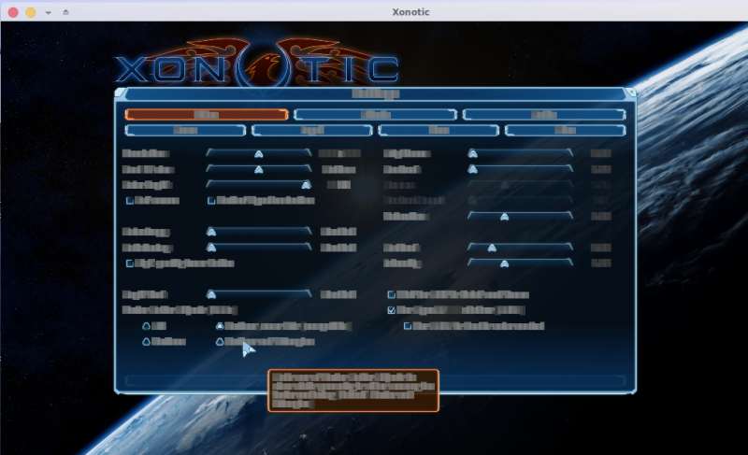Image resolution: width=748 pixels, height=455 pixels.
Task: Toggle the unchecked checkbox above the checked one
Action: 392,295
